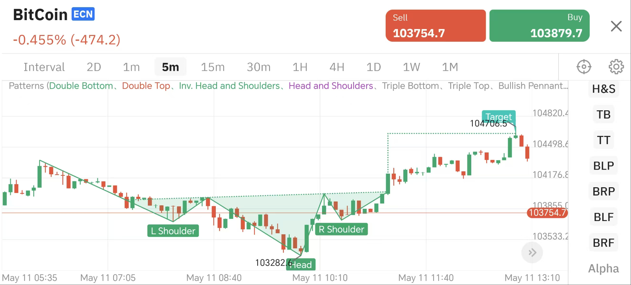Enable the BLP pattern indicator
The width and height of the screenshot is (631, 285).
[x=604, y=166]
